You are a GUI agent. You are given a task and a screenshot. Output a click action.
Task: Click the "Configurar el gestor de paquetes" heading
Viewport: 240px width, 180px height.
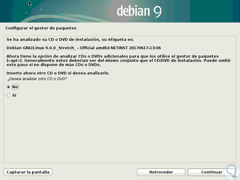(x=41, y=28)
